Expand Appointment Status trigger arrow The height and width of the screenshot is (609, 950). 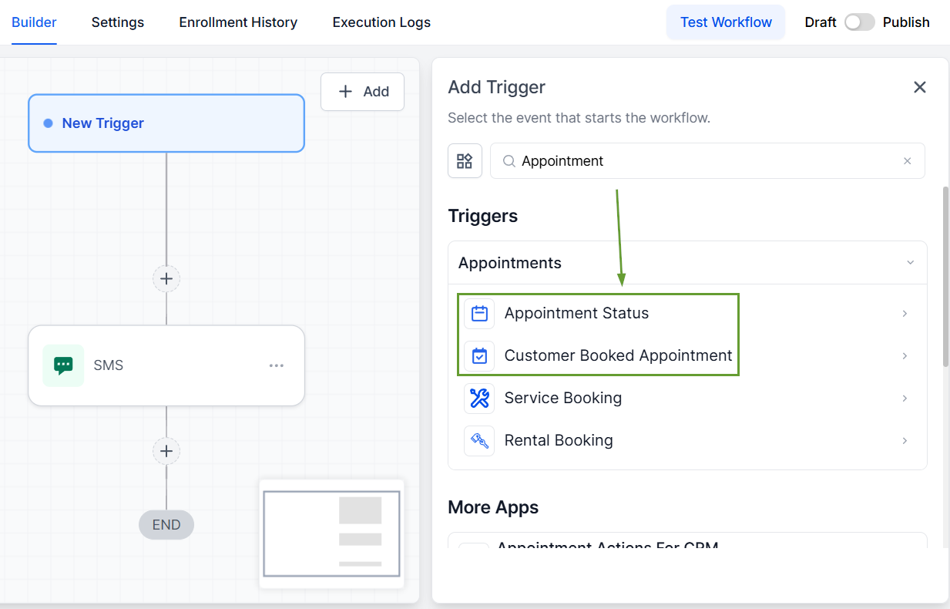point(905,313)
